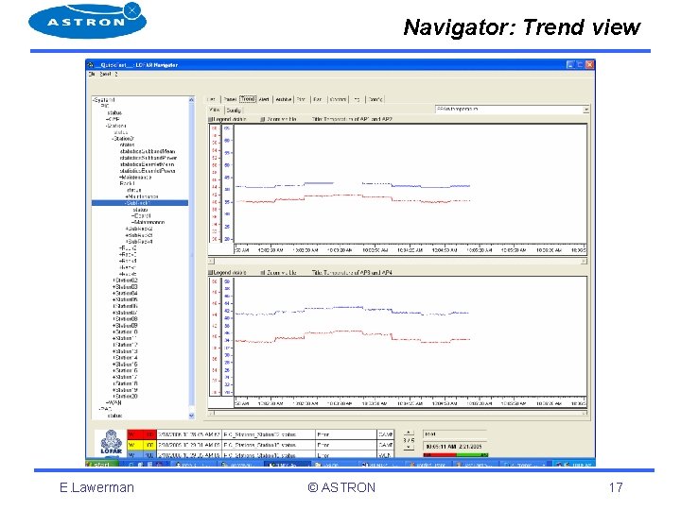
Task: Click the left arrow of upper chart scrollbar
Action: coord(211,261)
